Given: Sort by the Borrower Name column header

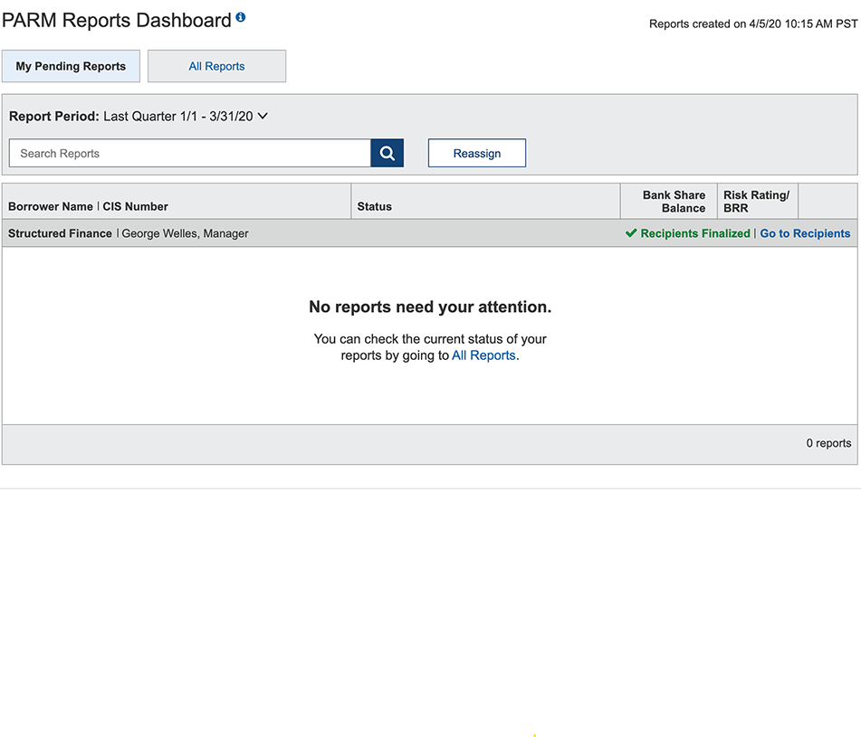Looking at the screenshot, I should click(x=51, y=206).
